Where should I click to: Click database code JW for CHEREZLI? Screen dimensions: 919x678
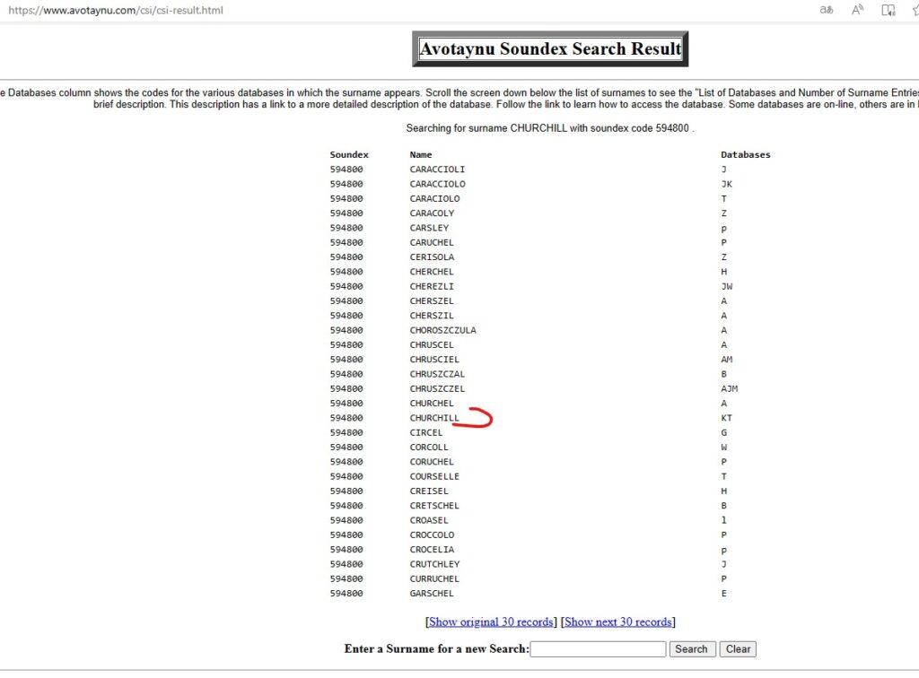727,286
